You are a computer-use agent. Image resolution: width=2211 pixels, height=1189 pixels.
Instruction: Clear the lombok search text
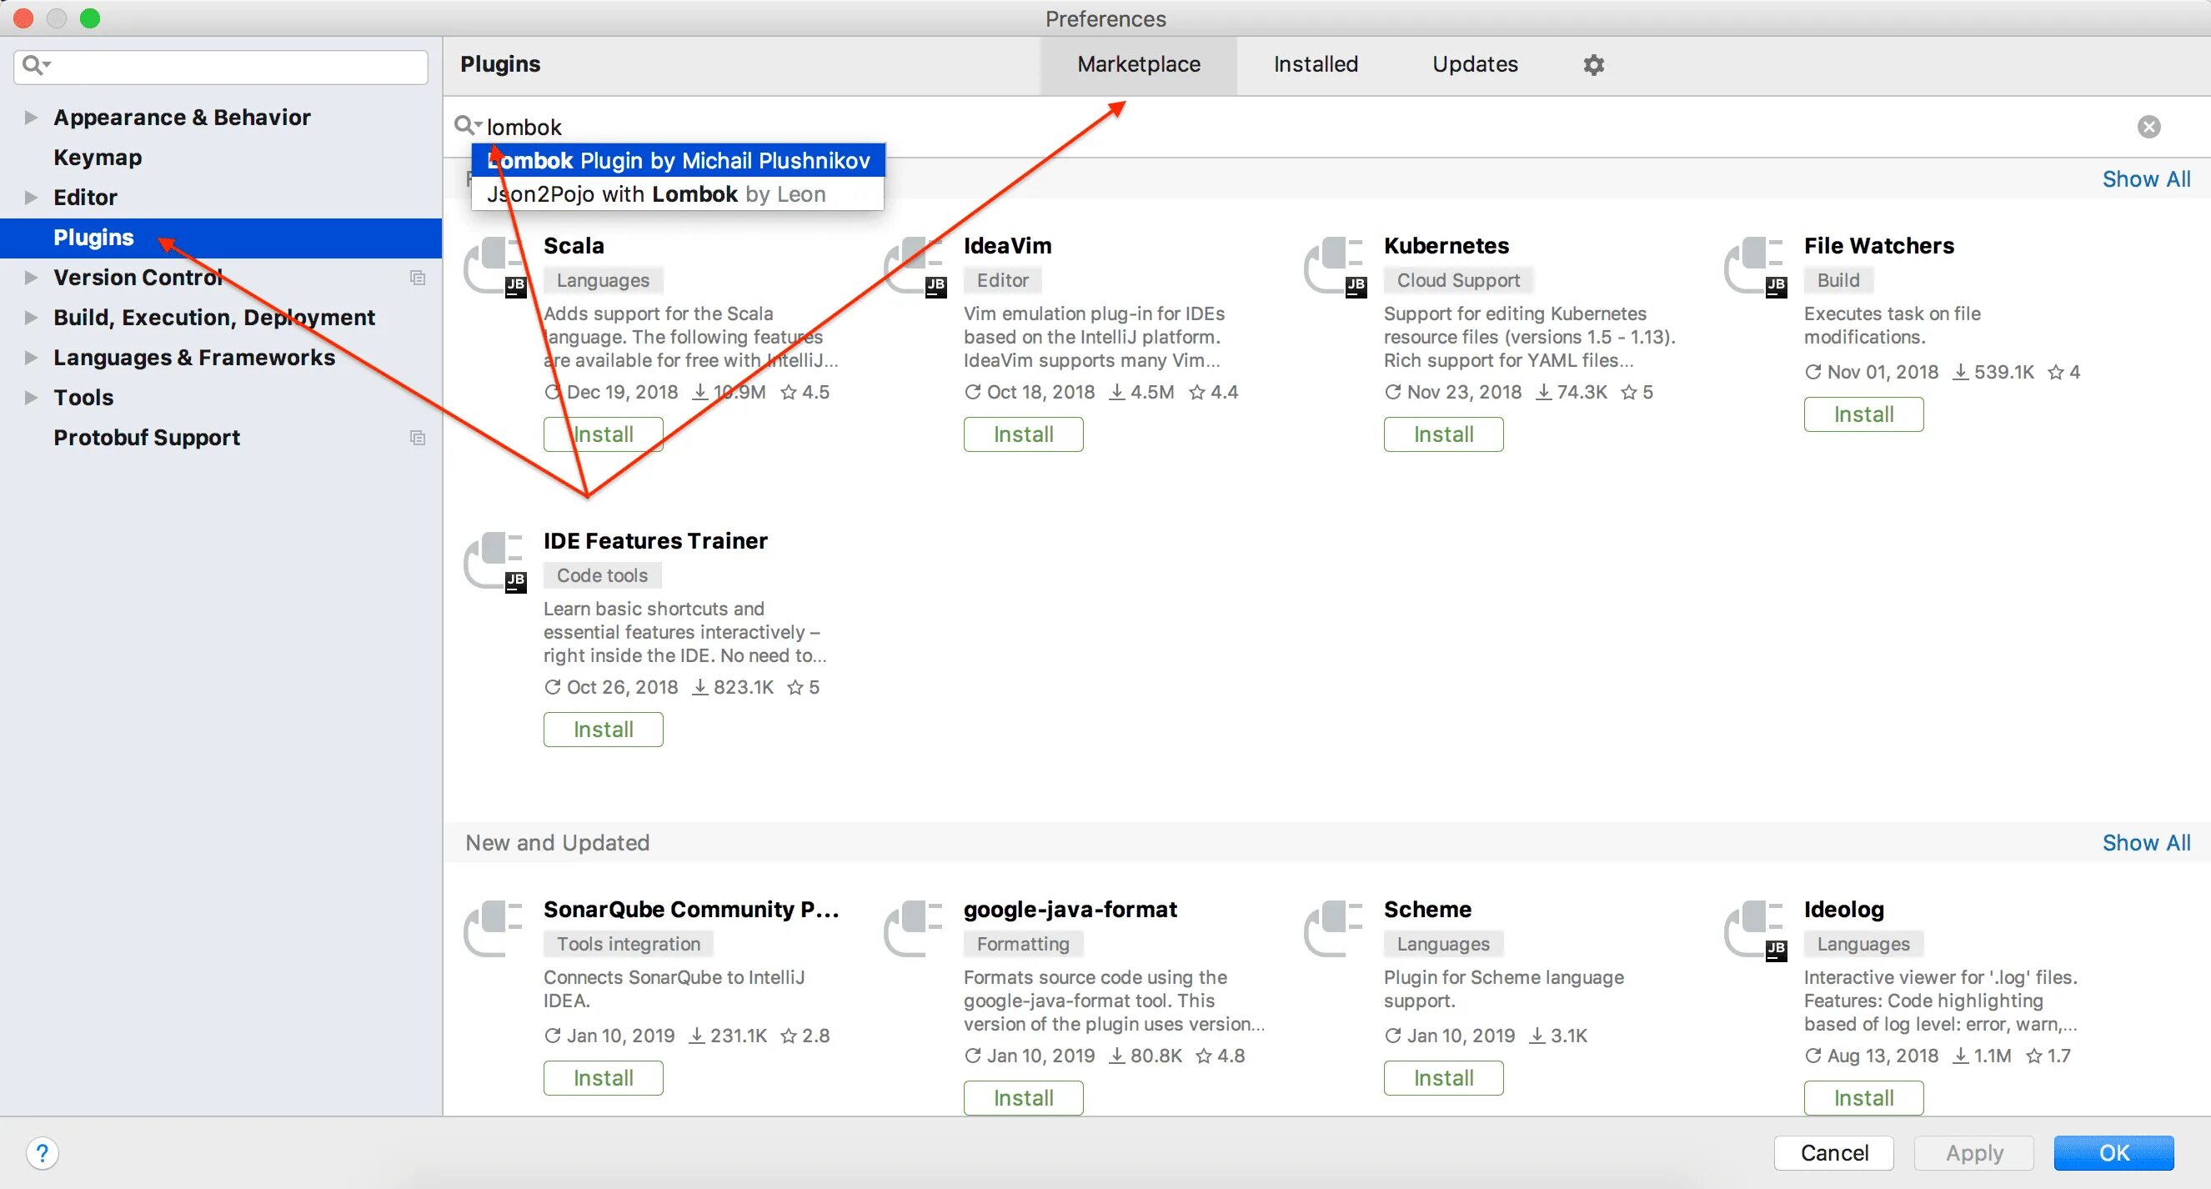(2148, 127)
